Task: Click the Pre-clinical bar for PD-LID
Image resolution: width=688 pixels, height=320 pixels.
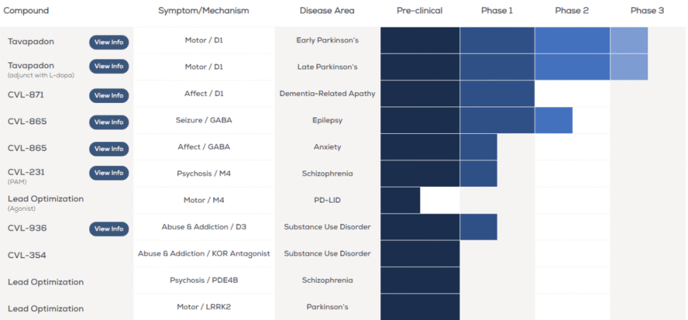Action: click(400, 200)
